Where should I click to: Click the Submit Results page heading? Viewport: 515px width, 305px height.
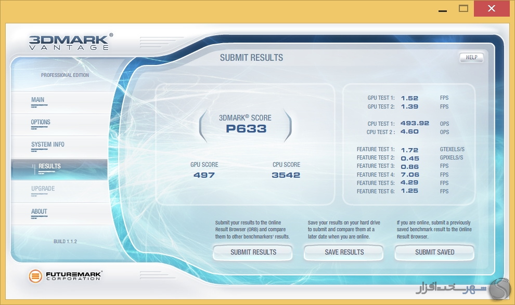[251, 58]
